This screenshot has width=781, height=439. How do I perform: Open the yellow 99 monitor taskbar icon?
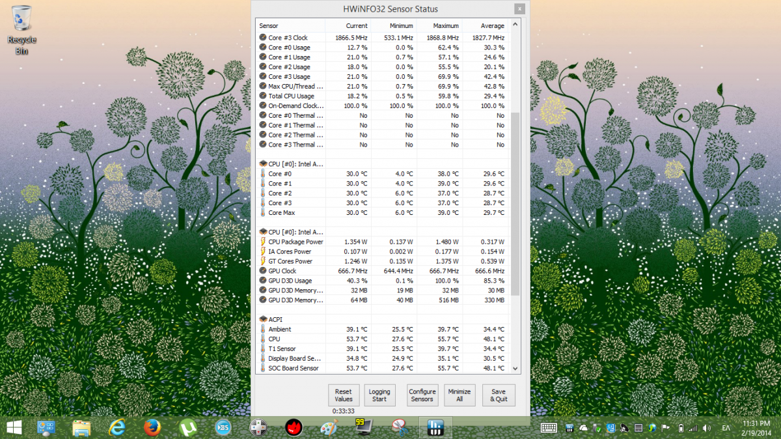click(x=364, y=427)
